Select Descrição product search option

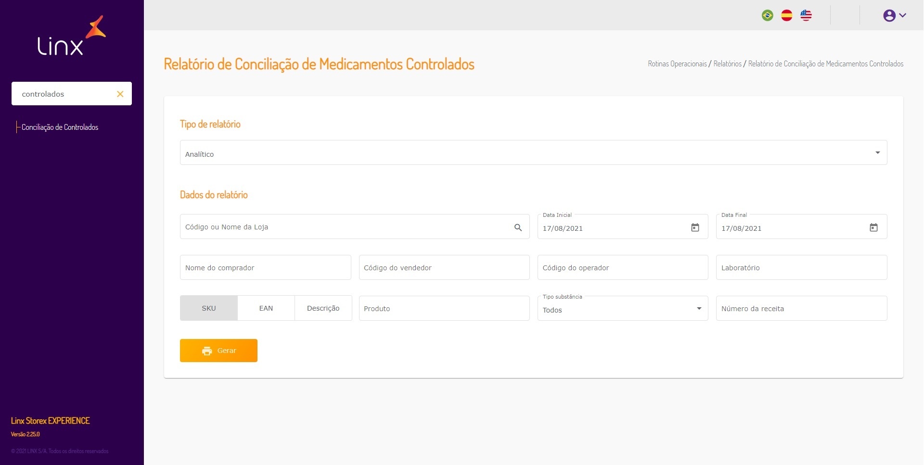(323, 308)
